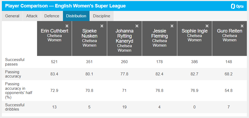Go to the Discipline tab
The image size is (249, 118).
(102, 16)
